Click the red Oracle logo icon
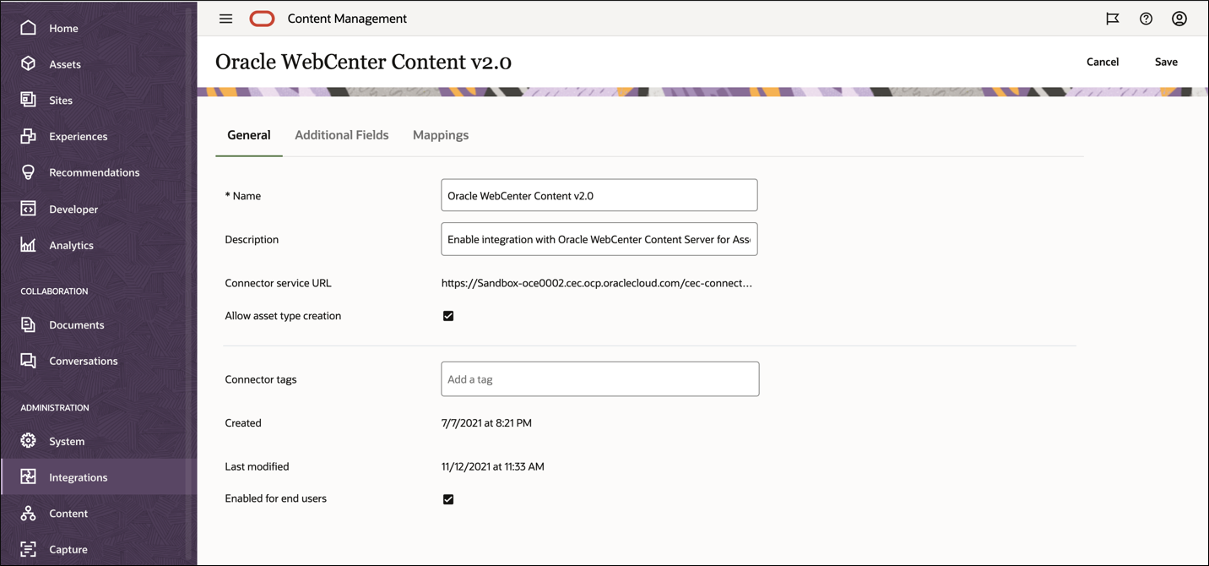Viewport: 1209px width, 566px height. (262, 19)
